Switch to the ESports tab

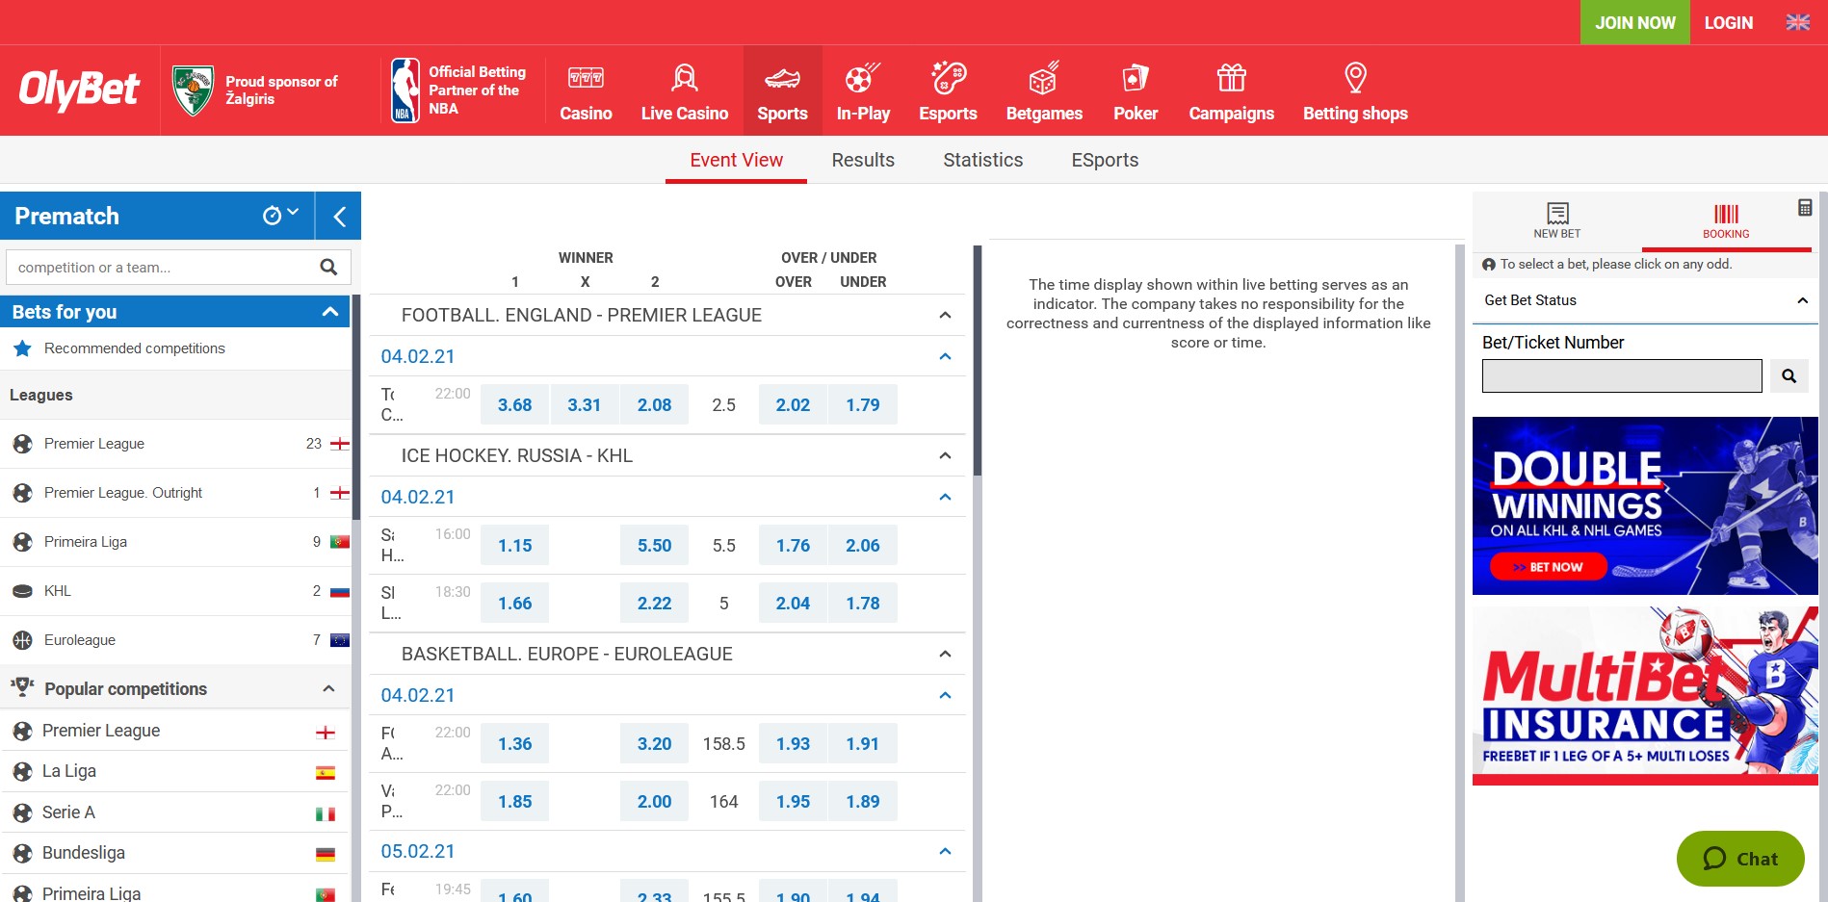1105,160
